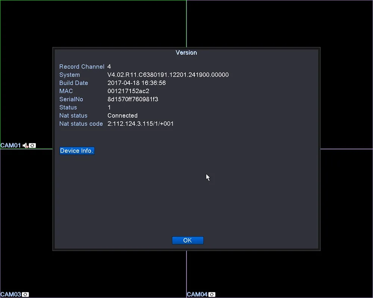Click the Status value 1
The height and width of the screenshot is (298, 373).
pyautogui.click(x=109, y=107)
